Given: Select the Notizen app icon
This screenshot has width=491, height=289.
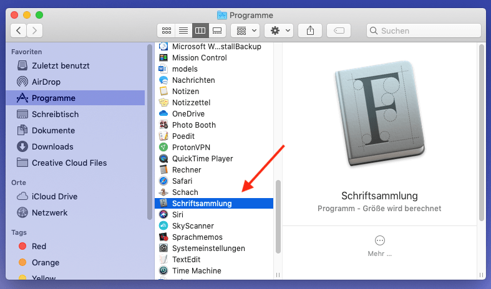Looking at the screenshot, I should [163, 92].
